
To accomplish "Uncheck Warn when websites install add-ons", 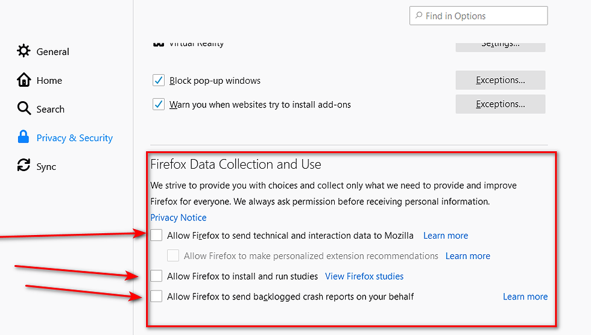I will (158, 104).
